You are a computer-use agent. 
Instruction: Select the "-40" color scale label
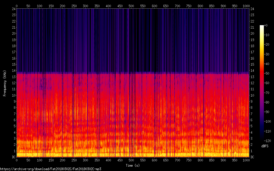click(267, 64)
